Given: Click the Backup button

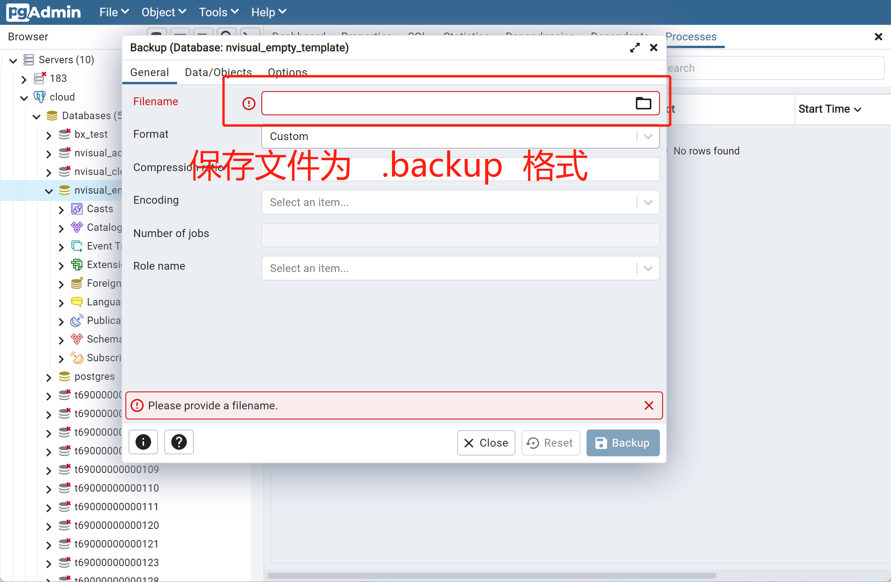Looking at the screenshot, I should click(x=623, y=443).
